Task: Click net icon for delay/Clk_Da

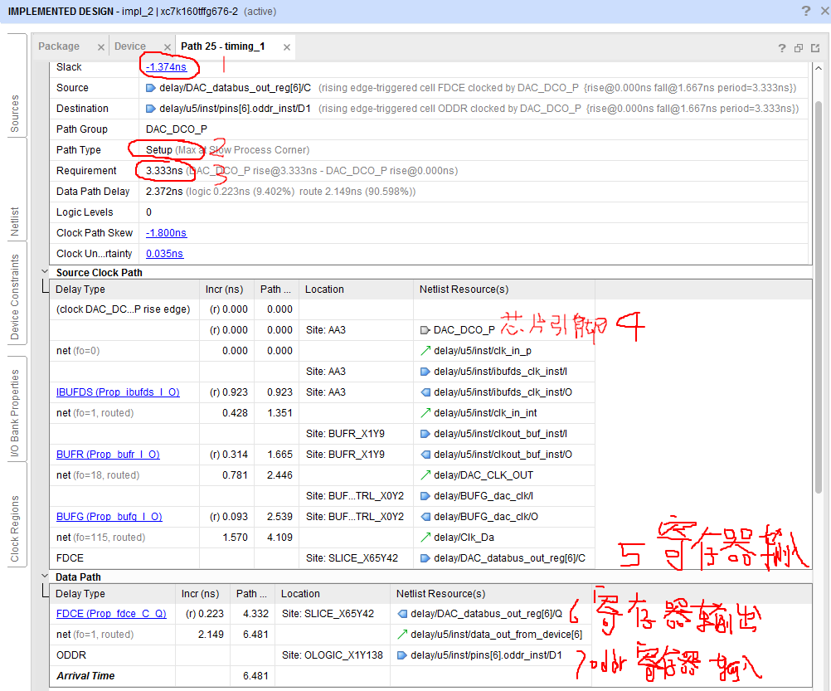Action: click(x=425, y=538)
